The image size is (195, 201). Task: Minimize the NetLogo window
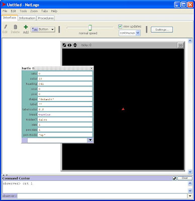pos(177,5)
